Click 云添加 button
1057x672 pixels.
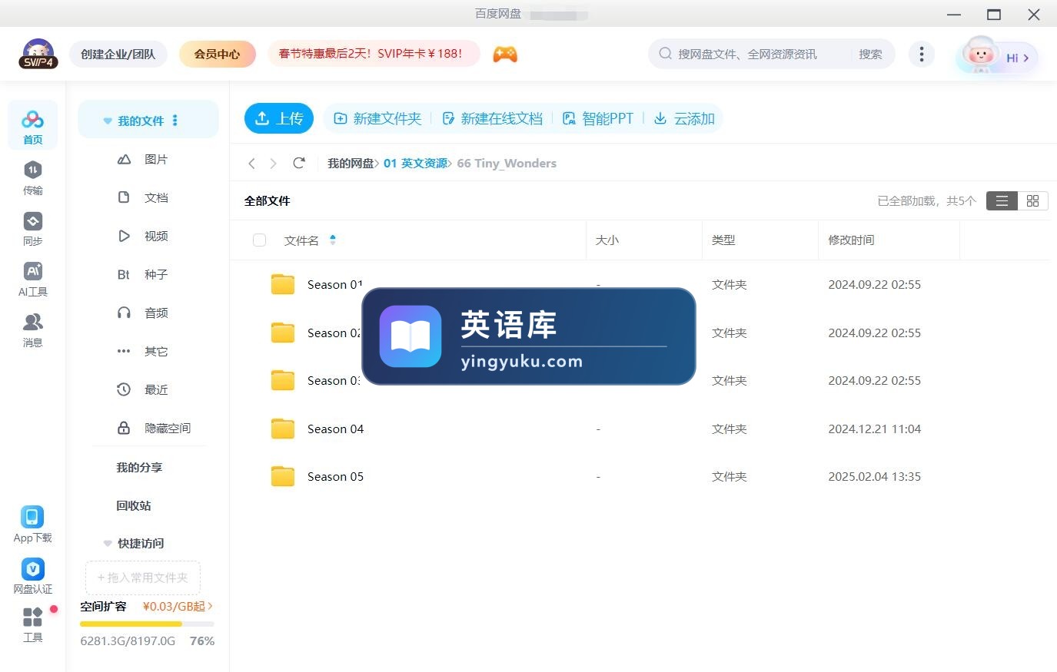pos(684,118)
